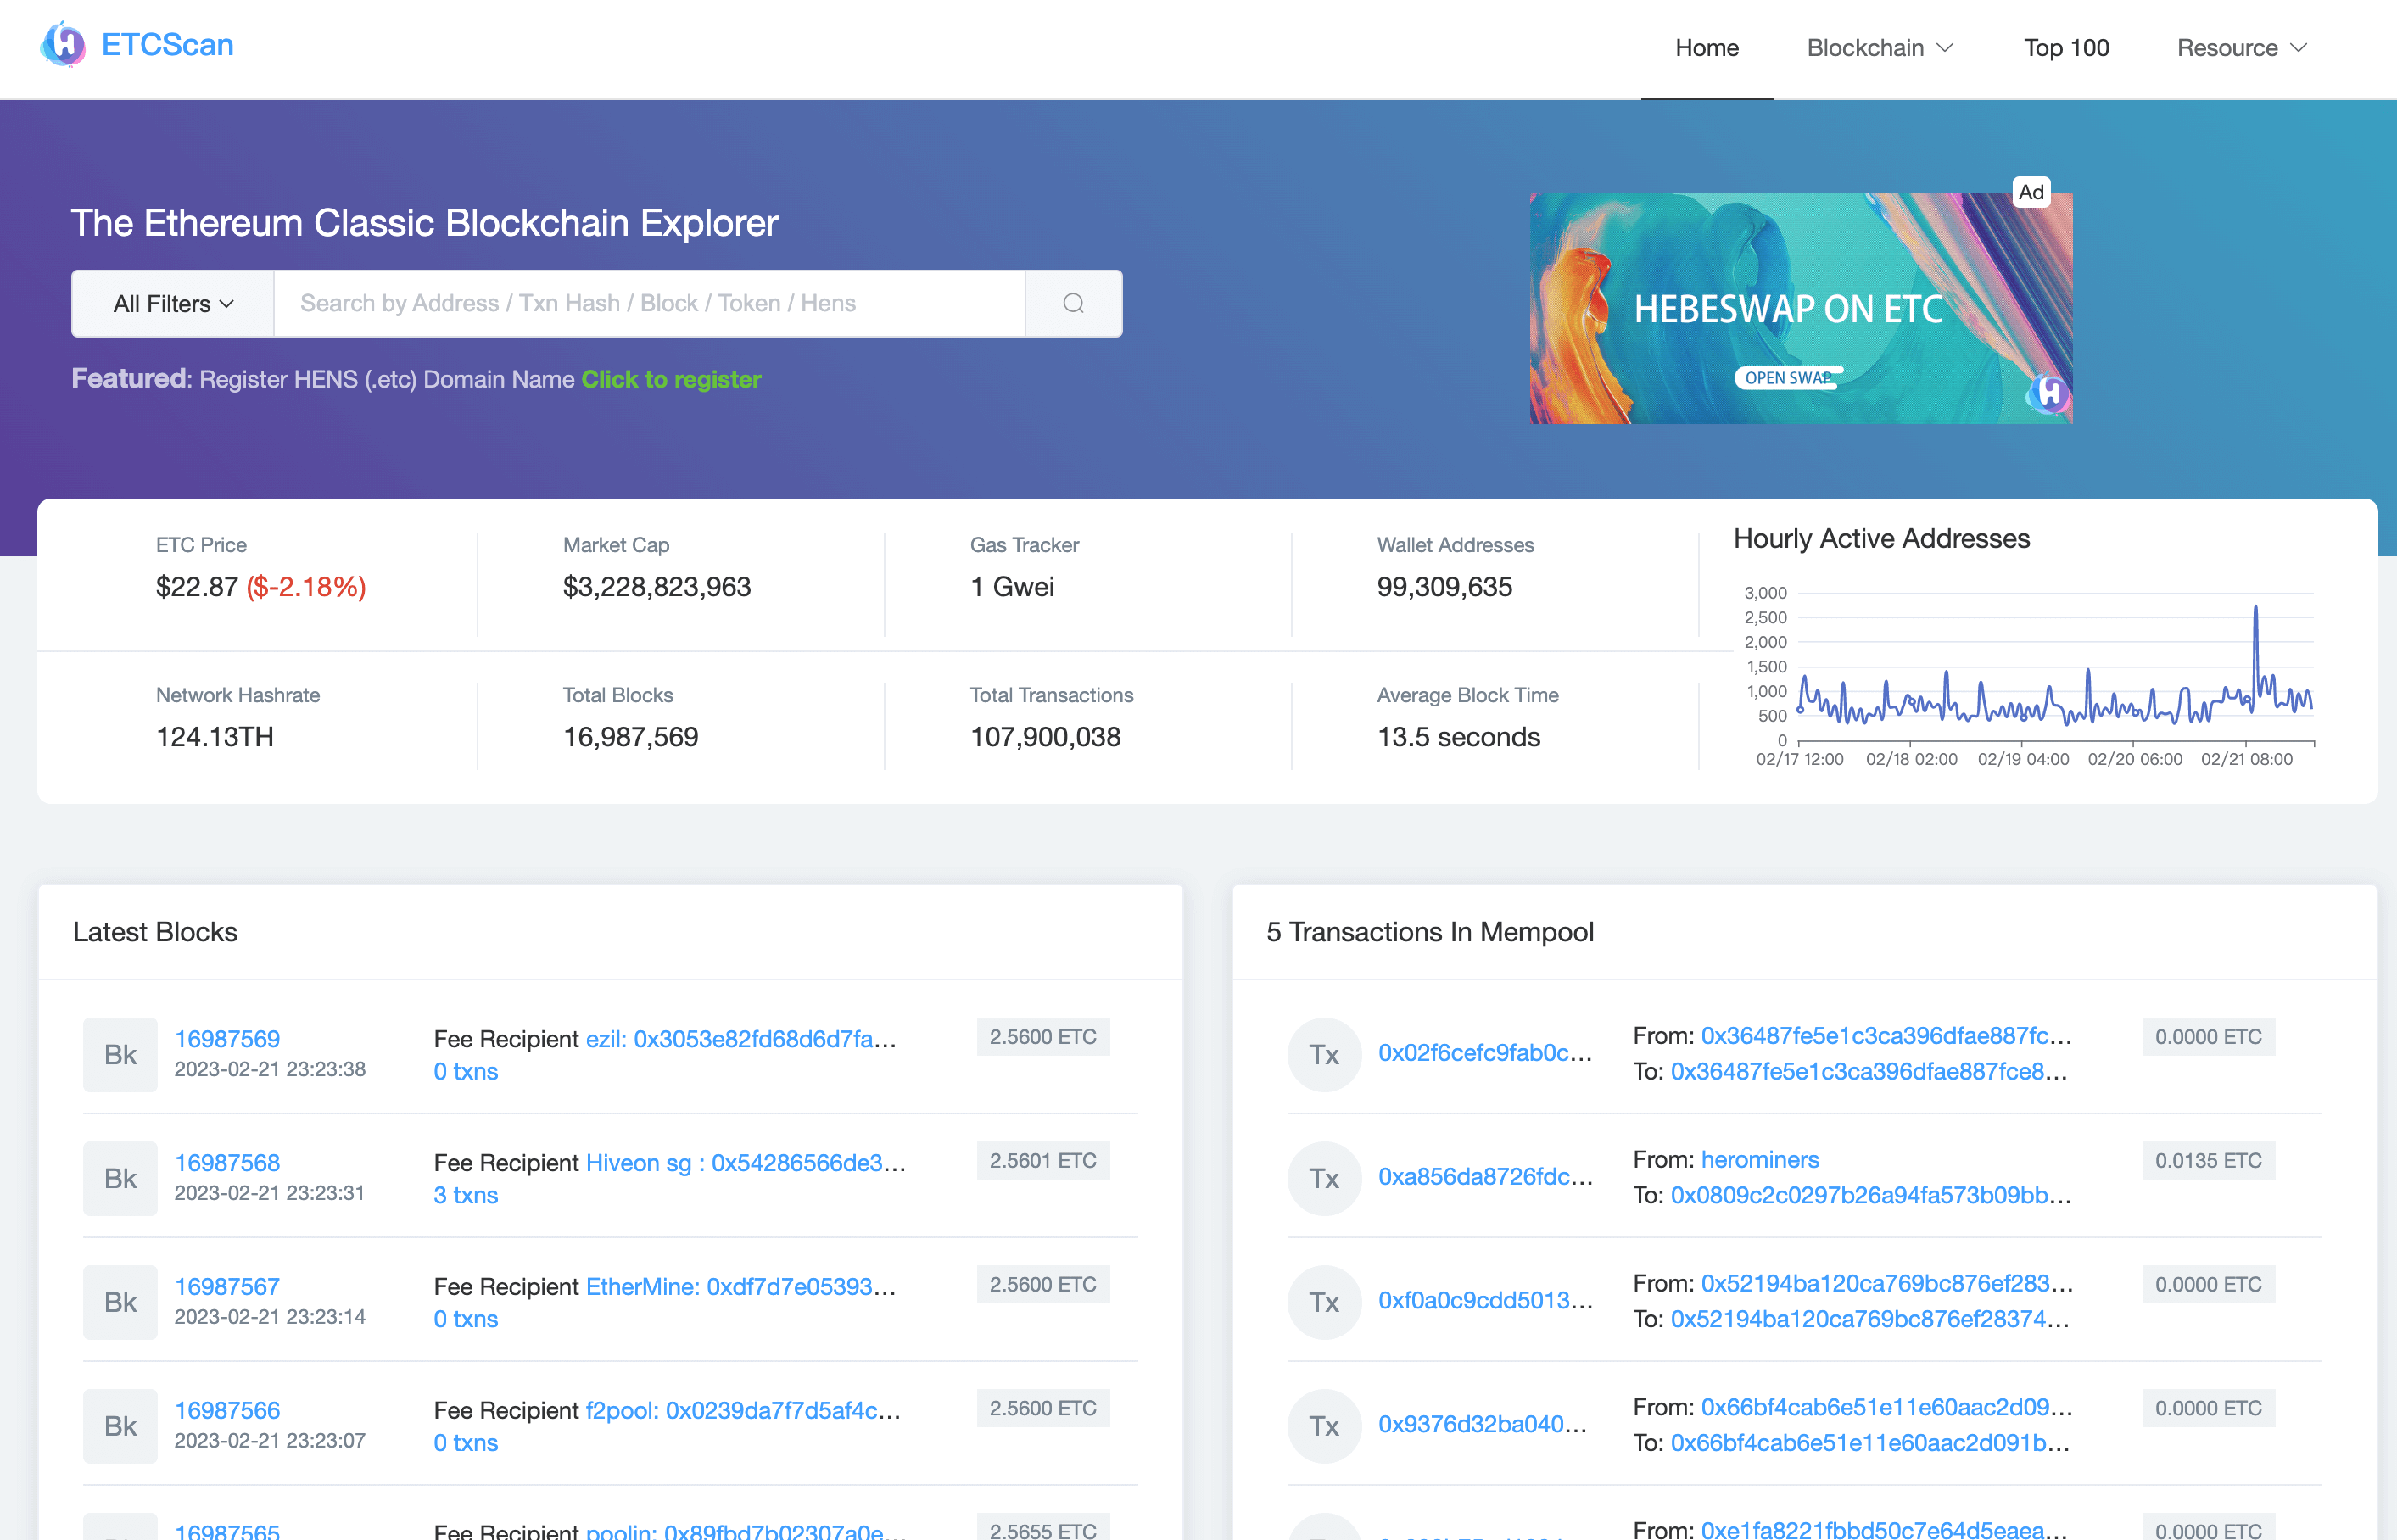Open block 16987568 link
Viewport: 2397px width, 1540px height.
tap(227, 1162)
